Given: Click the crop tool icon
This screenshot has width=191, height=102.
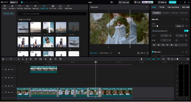Looking at the screenshot, I should pos(60,59).
